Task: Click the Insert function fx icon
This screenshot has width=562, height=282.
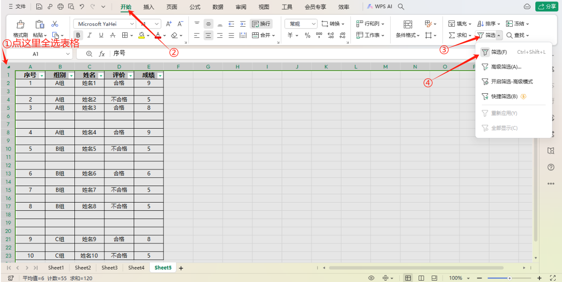Action: point(102,54)
